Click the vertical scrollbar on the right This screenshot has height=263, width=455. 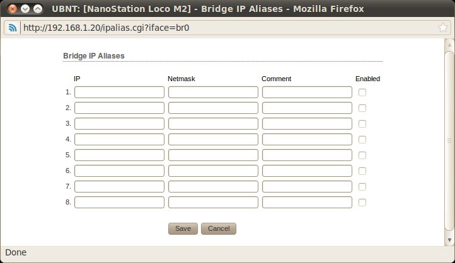pos(449,140)
